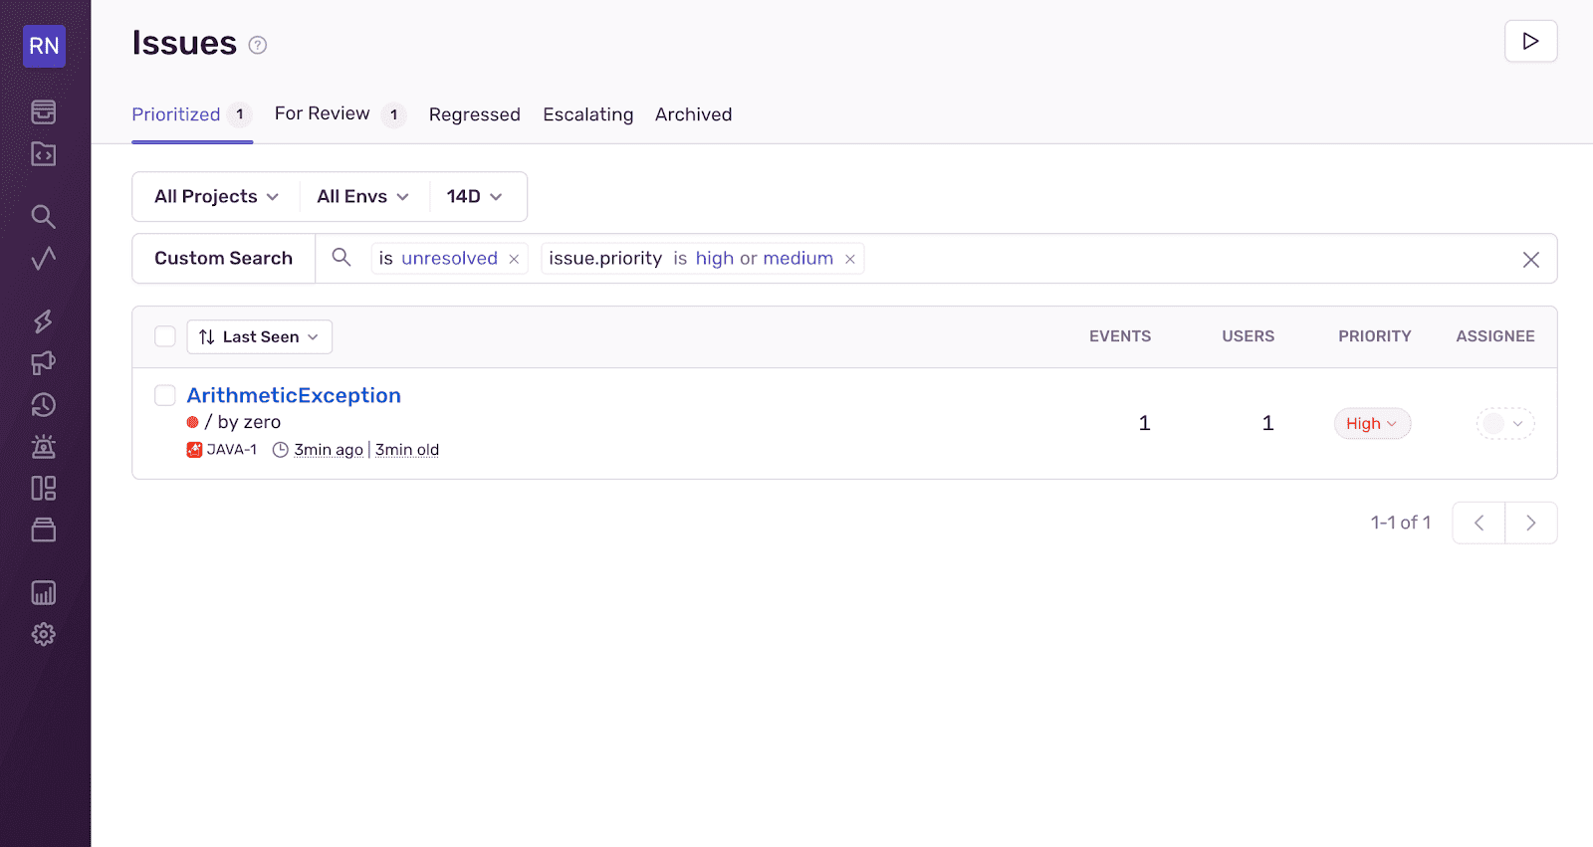Open the 14D time range dropdown
Image resolution: width=1593 pixels, height=847 pixels.
click(x=474, y=197)
